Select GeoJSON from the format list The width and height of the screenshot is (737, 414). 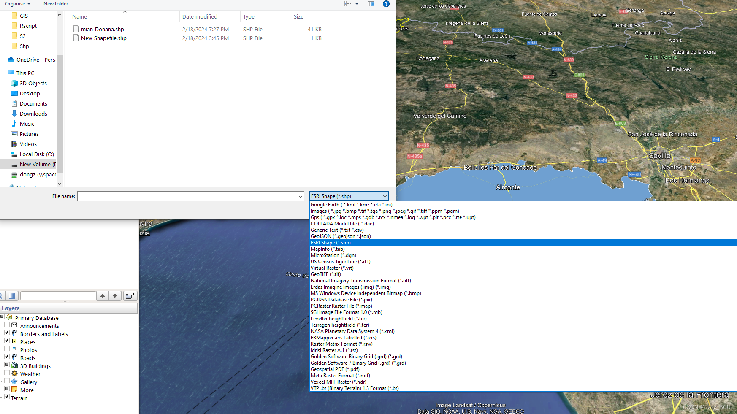click(x=341, y=236)
